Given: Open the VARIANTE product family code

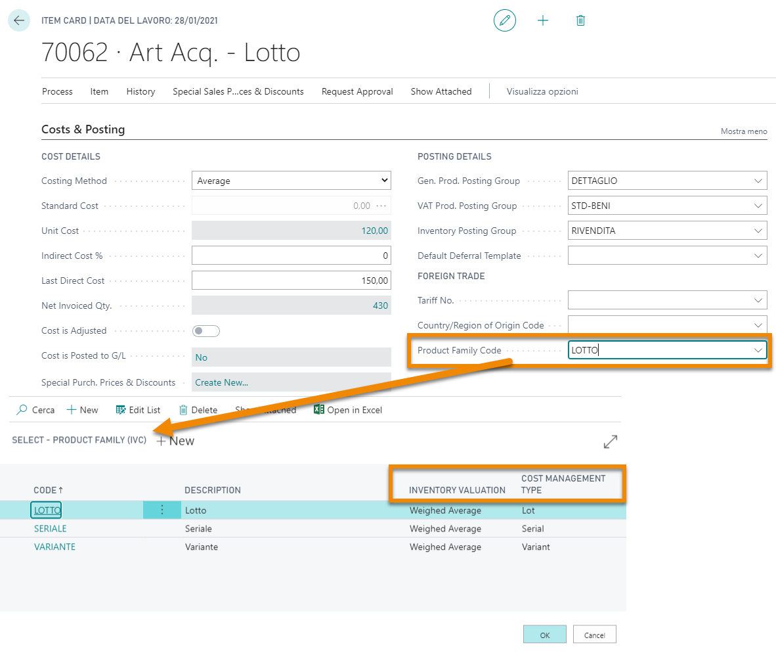Looking at the screenshot, I should [54, 547].
